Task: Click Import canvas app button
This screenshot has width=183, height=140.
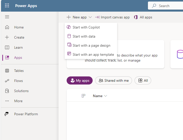Action: (112, 17)
